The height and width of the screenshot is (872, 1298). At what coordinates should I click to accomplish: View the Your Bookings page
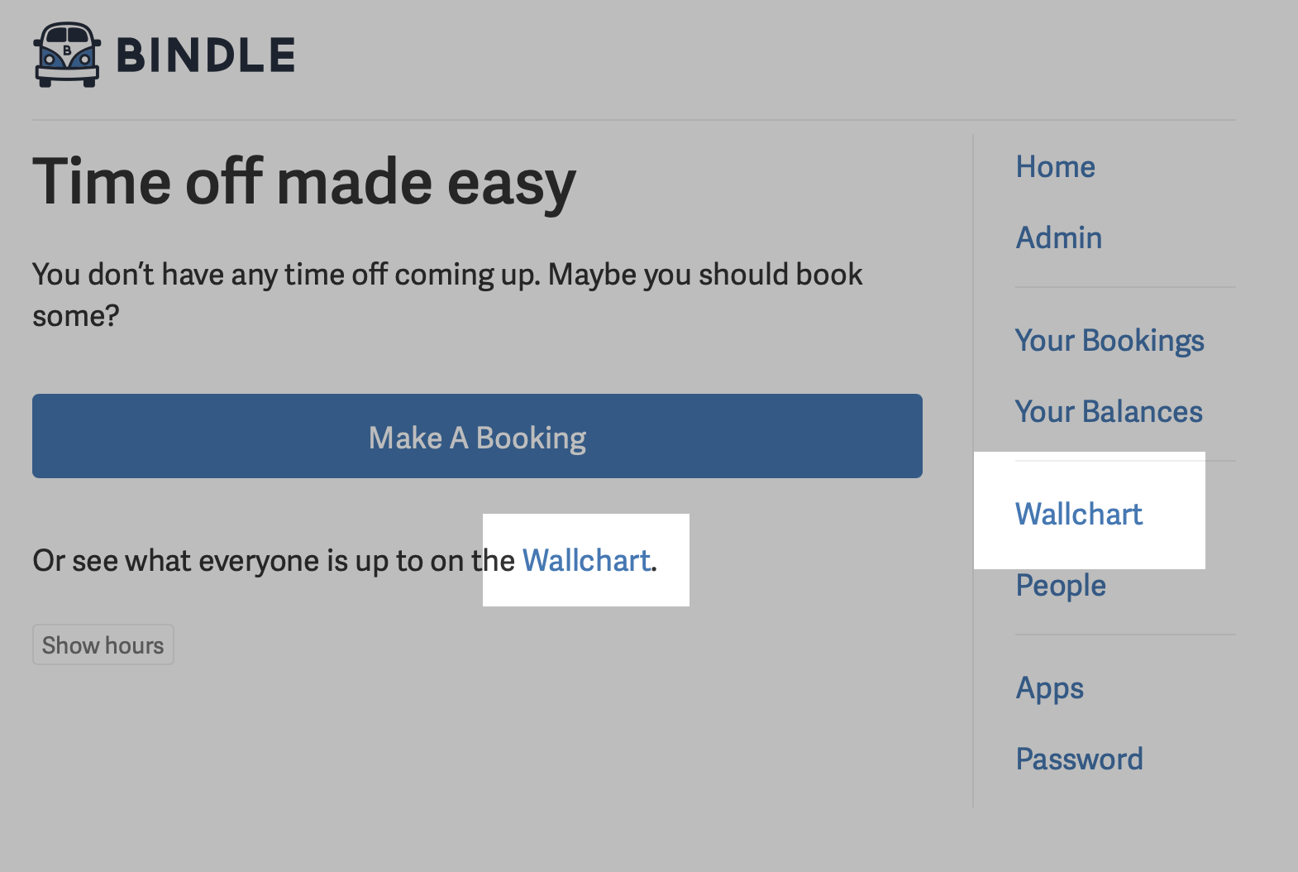[1109, 341]
